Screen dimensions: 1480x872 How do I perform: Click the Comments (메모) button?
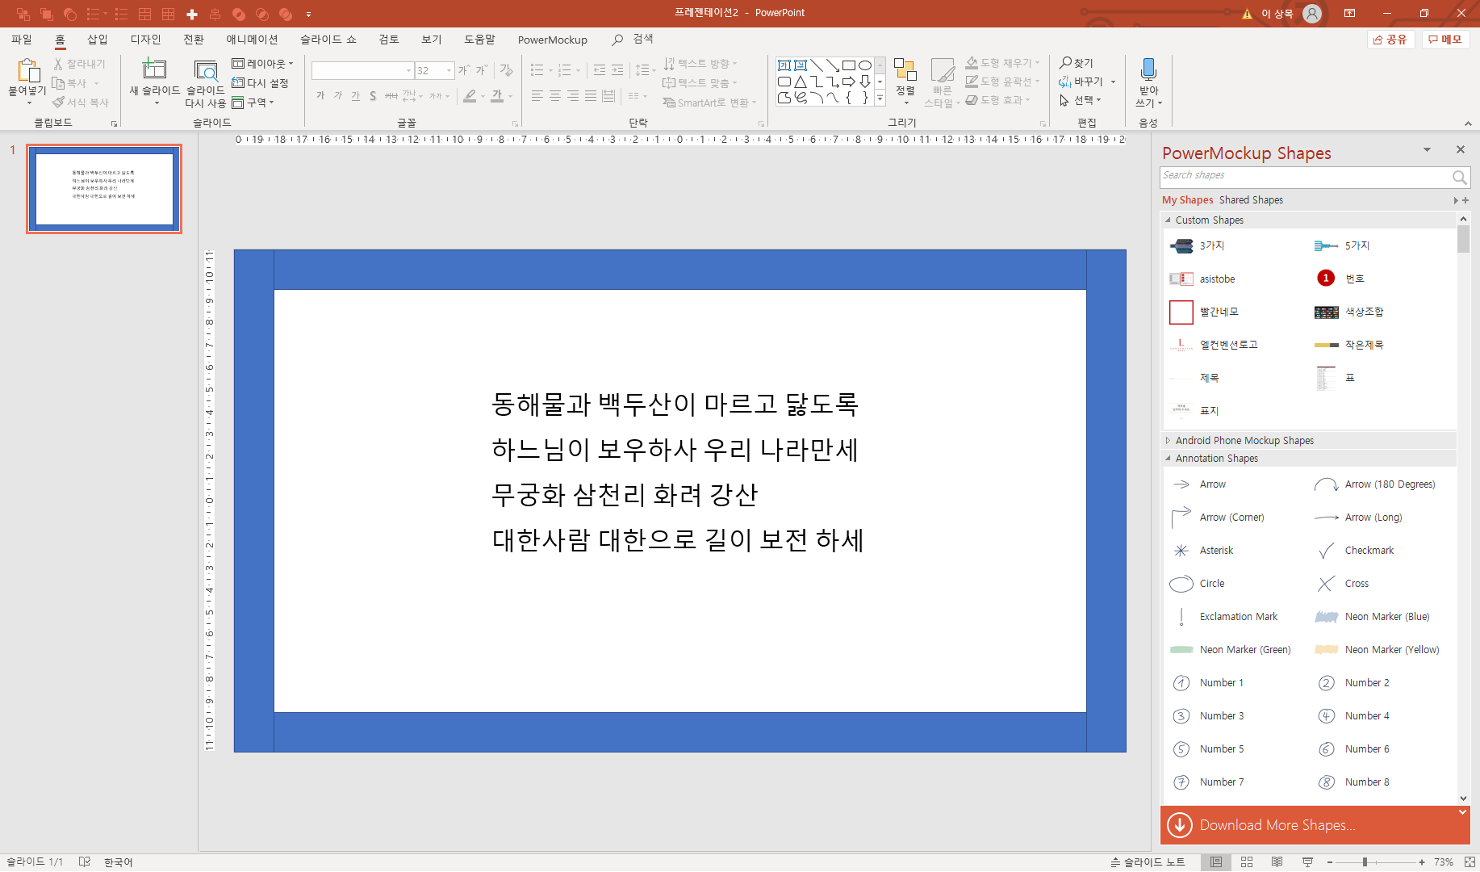pyautogui.click(x=1445, y=39)
